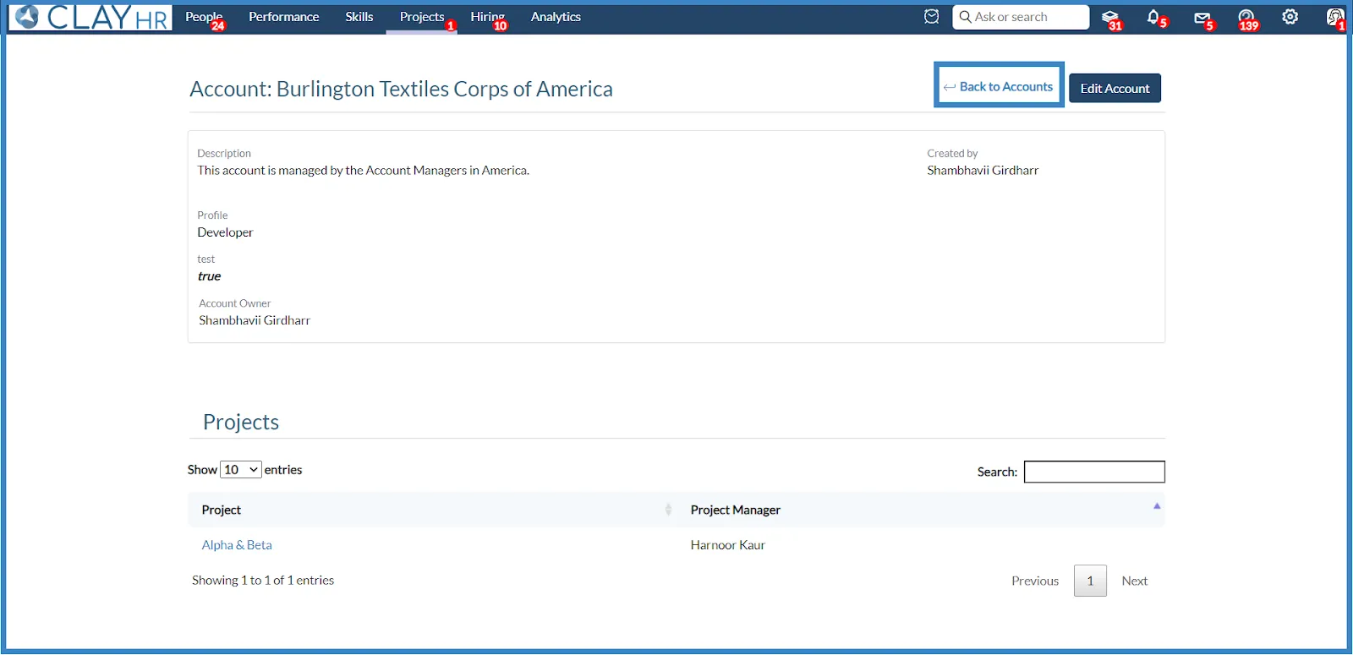The height and width of the screenshot is (655, 1353).
Task: Open the alarm clock reminders icon
Action: [x=931, y=17]
